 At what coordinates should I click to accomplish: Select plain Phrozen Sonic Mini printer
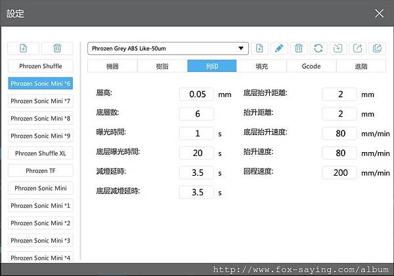point(41,188)
